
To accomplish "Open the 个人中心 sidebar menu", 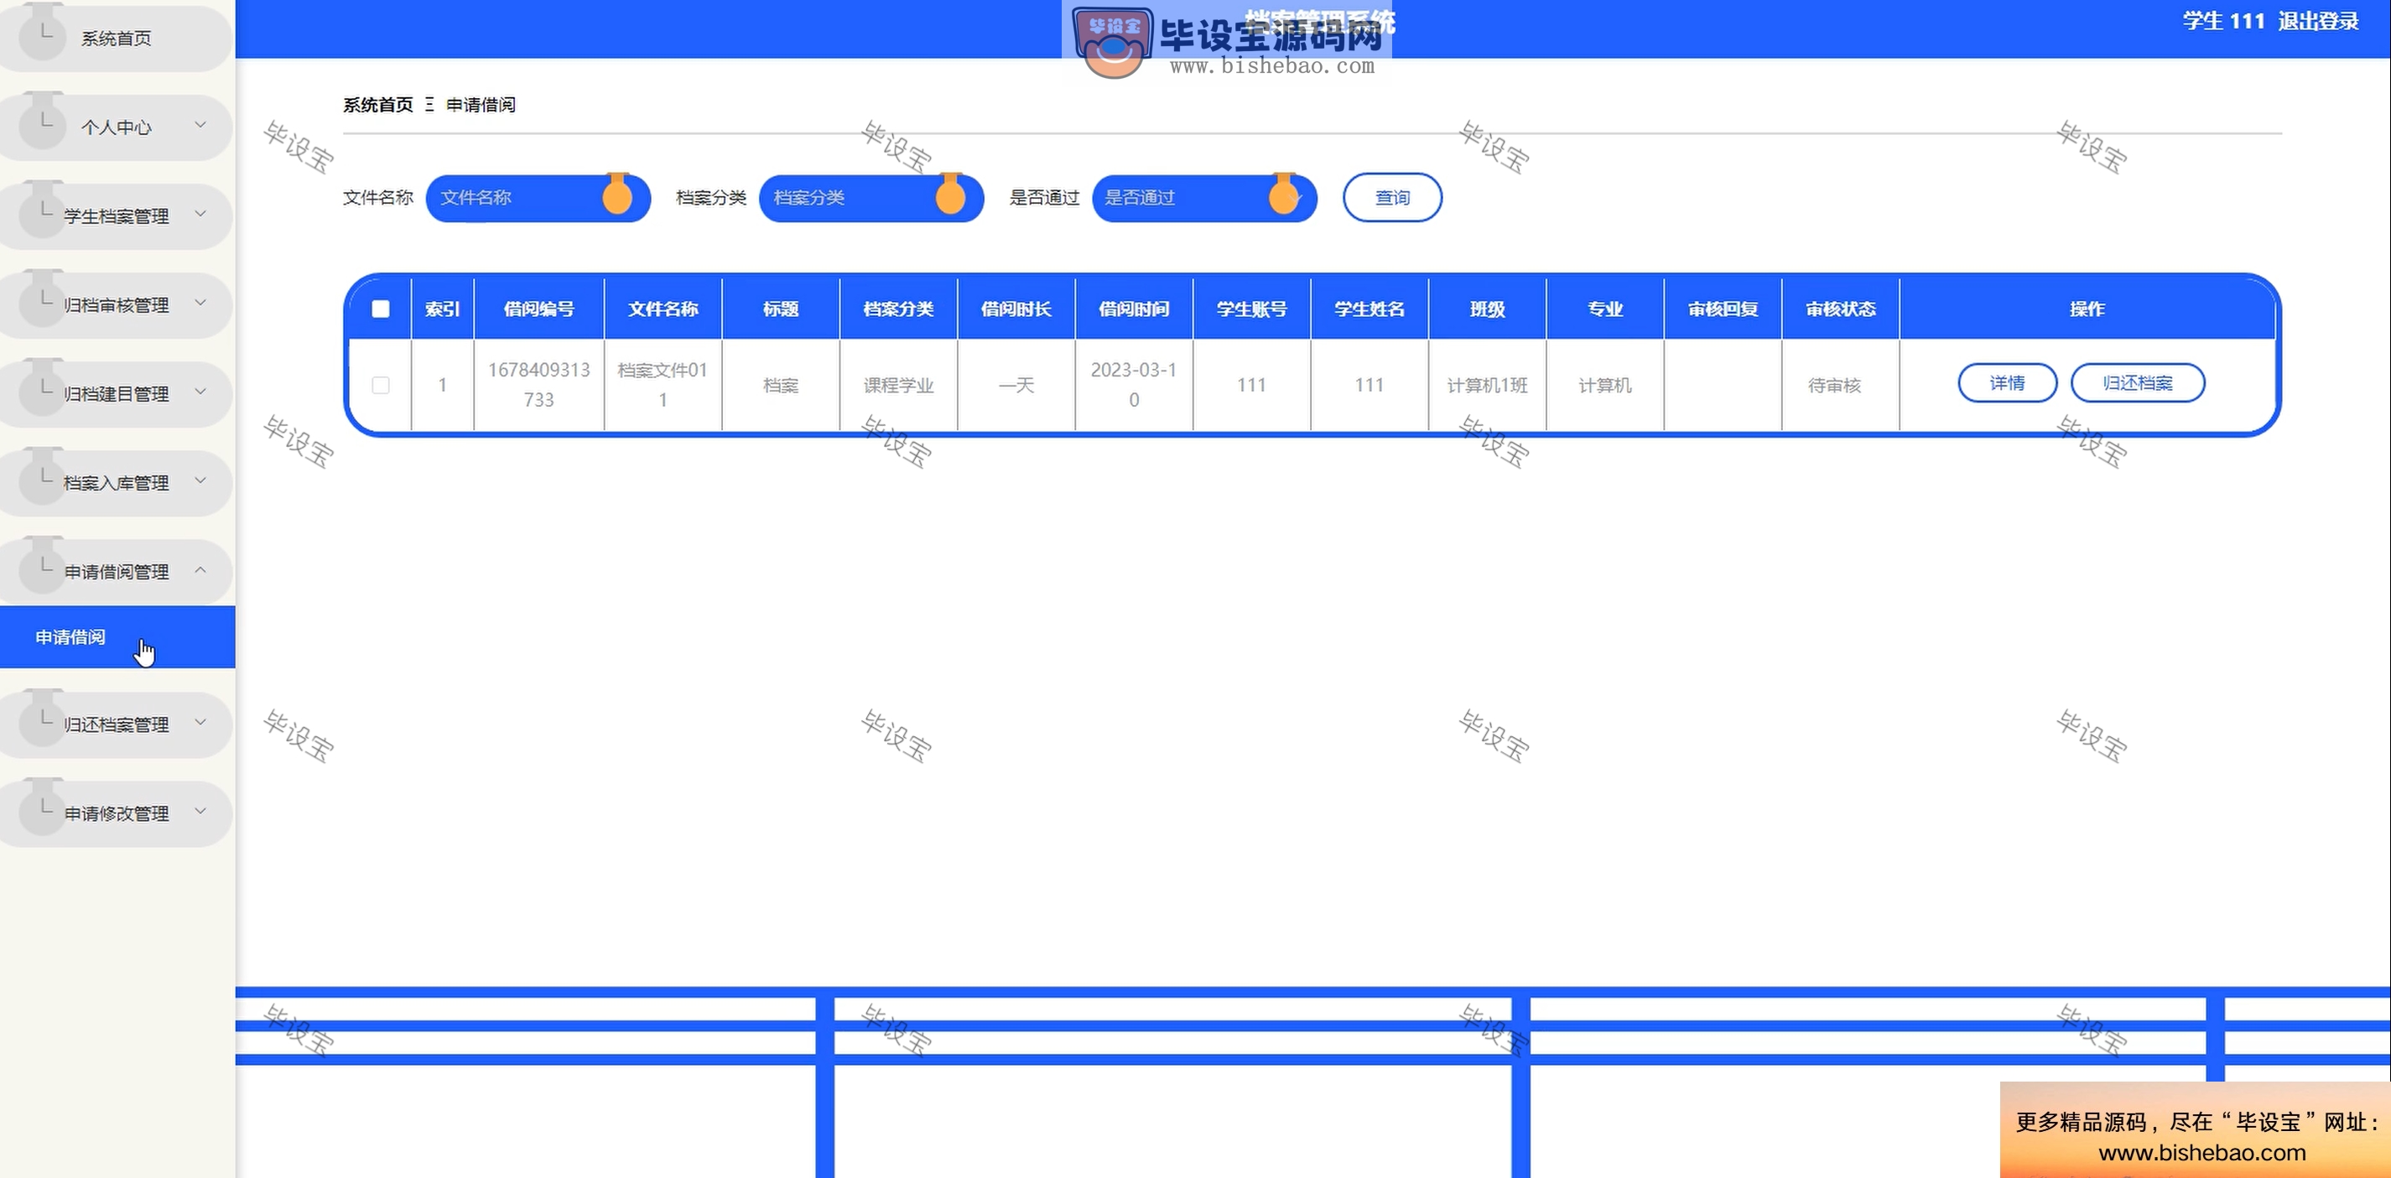I will pos(116,127).
